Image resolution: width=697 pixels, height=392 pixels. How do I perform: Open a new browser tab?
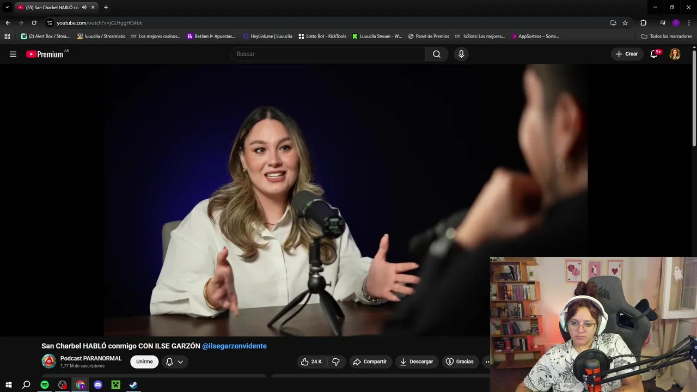tap(106, 7)
